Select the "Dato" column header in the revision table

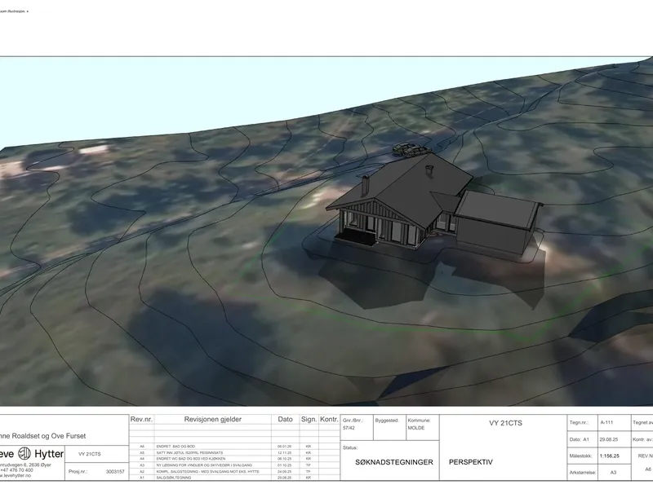[x=285, y=420]
